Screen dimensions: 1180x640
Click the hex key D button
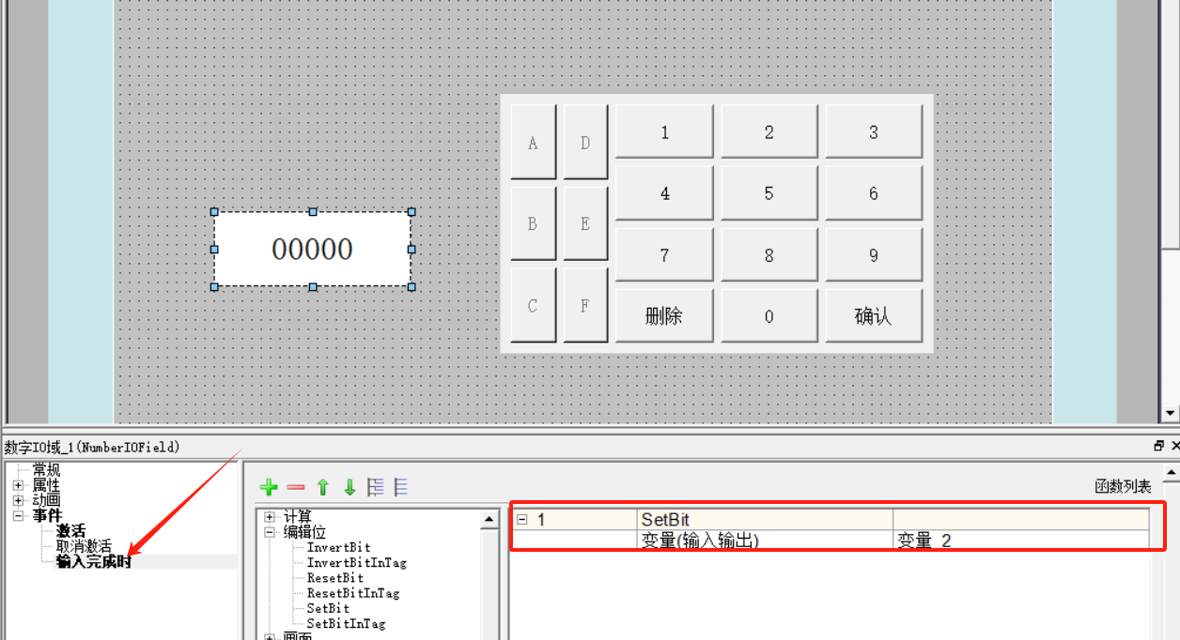click(x=585, y=142)
